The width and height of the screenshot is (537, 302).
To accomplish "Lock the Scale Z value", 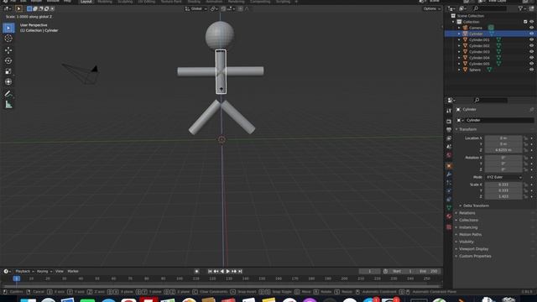I will 526,196.
